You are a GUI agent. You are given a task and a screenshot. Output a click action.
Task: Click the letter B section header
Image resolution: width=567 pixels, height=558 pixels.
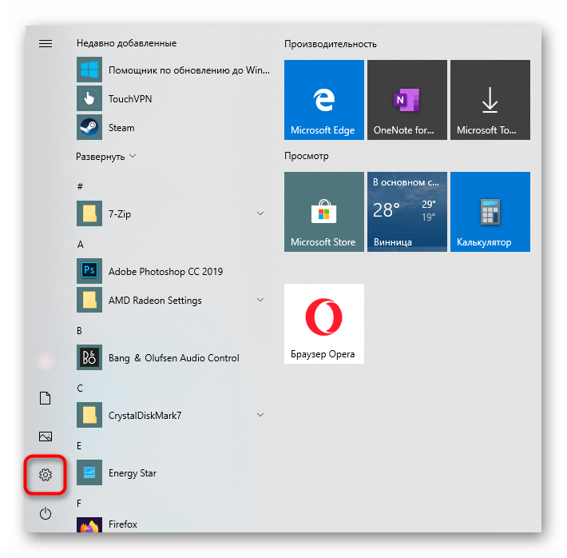[x=80, y=331]
